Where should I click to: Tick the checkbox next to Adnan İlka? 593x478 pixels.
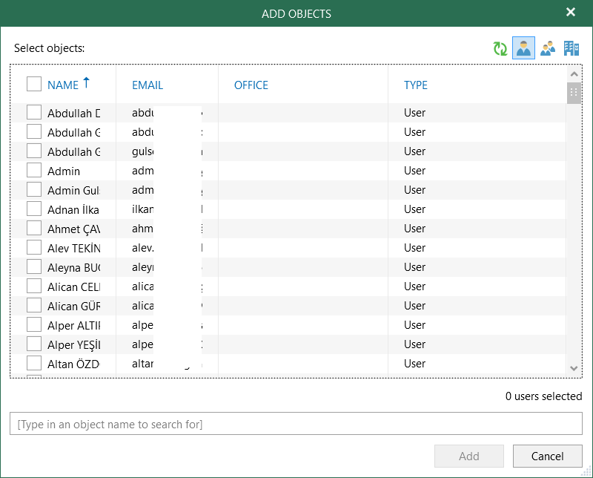(x=34, y=209)
